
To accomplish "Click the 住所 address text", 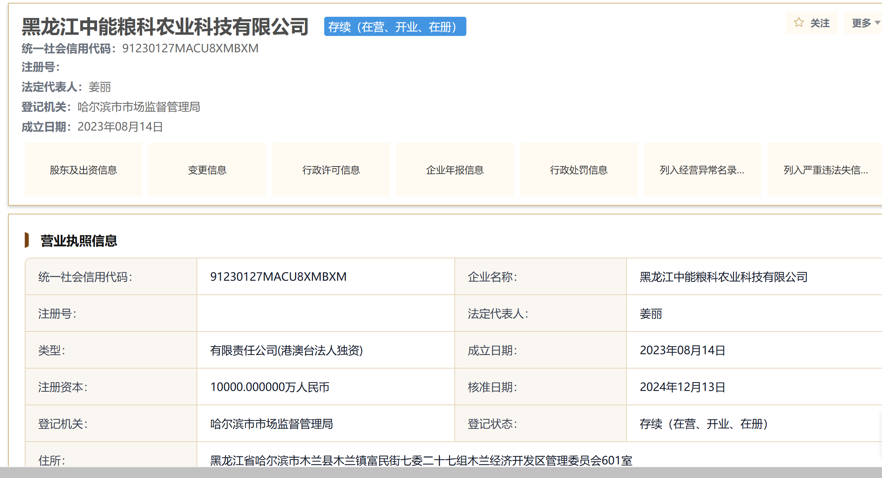I will (421, 460).
